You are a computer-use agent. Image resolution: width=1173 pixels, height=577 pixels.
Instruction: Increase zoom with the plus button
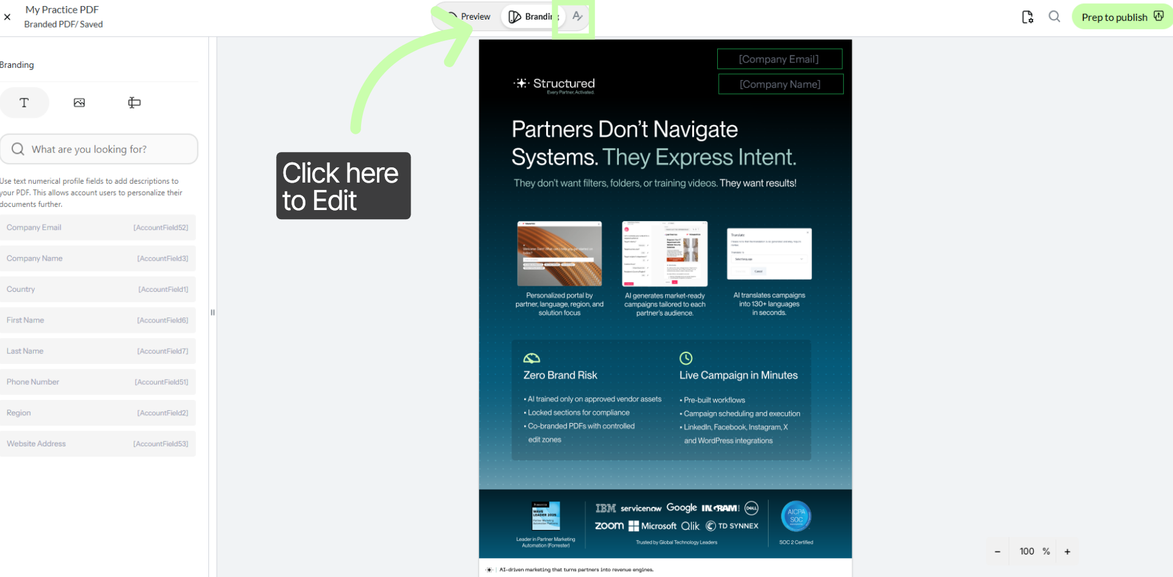tap(1067, 551)
